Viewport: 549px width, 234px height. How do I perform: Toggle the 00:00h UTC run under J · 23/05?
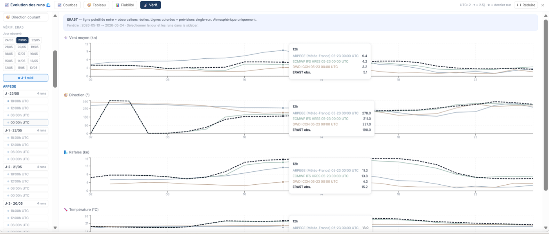[x=25, y=122]
